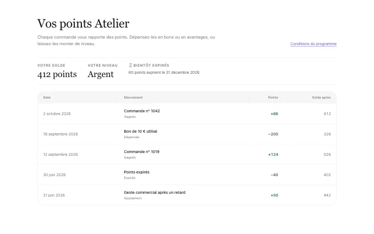Image resolution: width=374 pixels, height=234 pixels.
Task: Click the Expirés label under Points expirés
Action: pos(129,178)
